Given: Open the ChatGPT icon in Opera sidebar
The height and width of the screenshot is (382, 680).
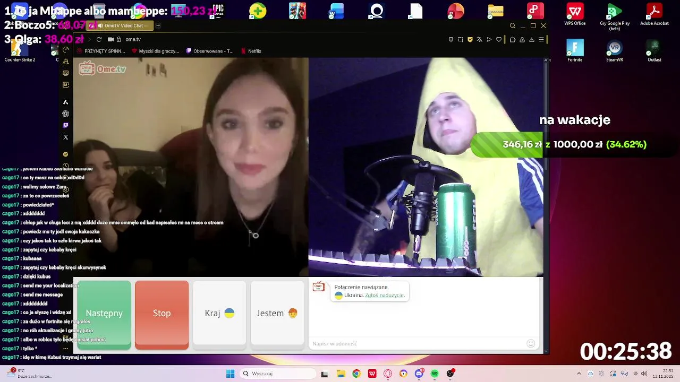Looking at the screenshot, I should [66, 114].
